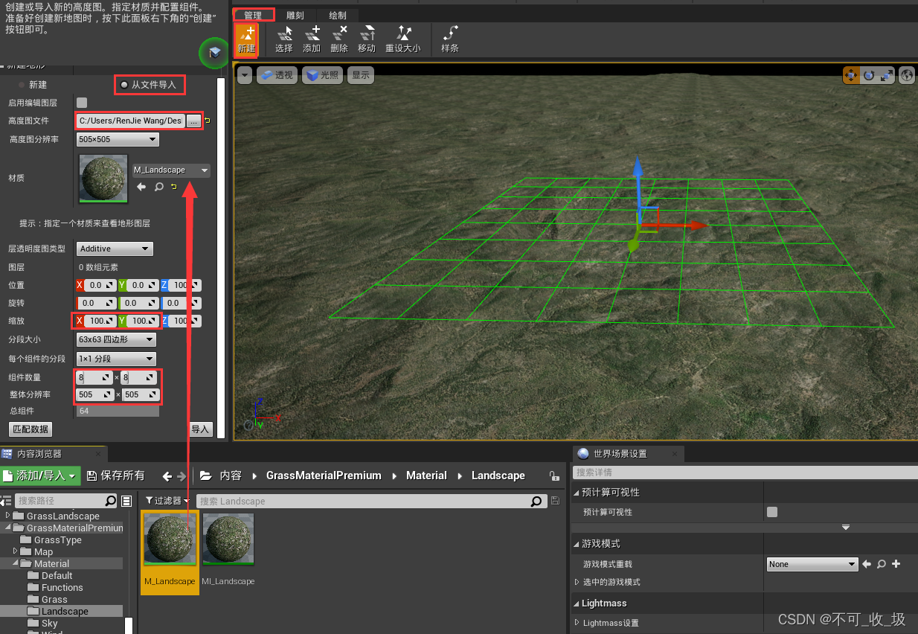Switch to the rotate gizmo mode
The width and height of the screenshot is (918, 634).
point(869,75)
